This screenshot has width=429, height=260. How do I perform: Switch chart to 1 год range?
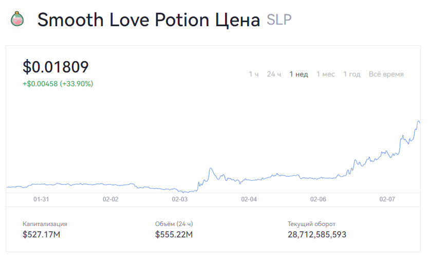coord(352,74)
